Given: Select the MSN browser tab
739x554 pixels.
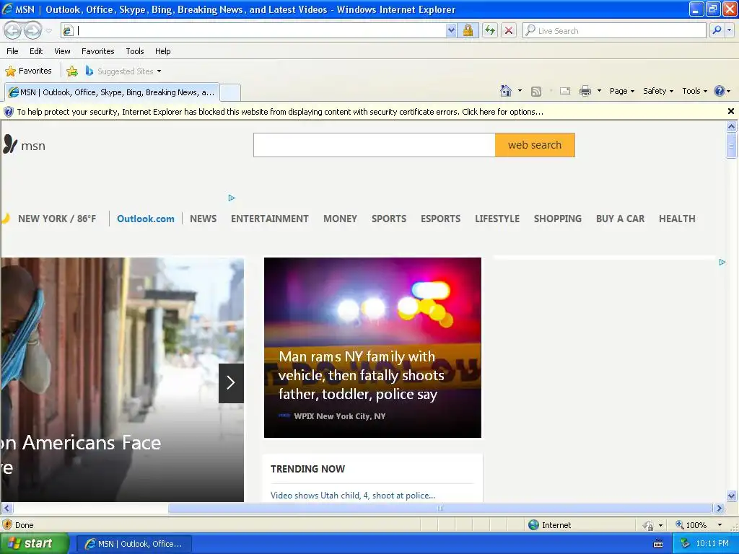Looking at the screenshot, I should pos(112,92).
